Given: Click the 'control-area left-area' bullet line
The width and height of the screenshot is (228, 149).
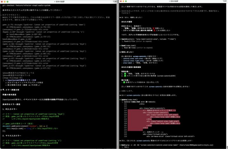Looking at the screenshot, I should tap(142, 59).
